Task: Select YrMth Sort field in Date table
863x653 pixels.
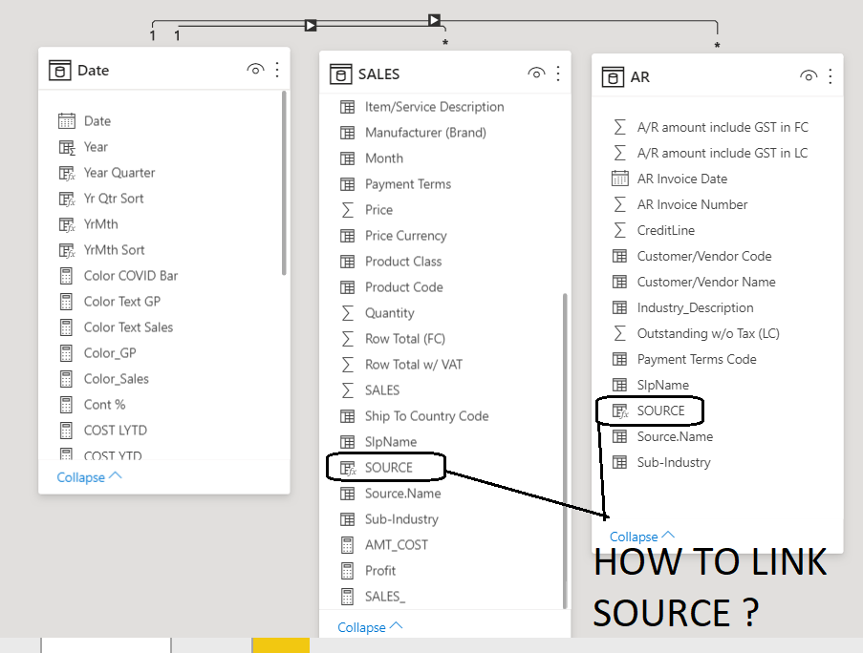Action: pyautogui.click(x=114, y=250)
